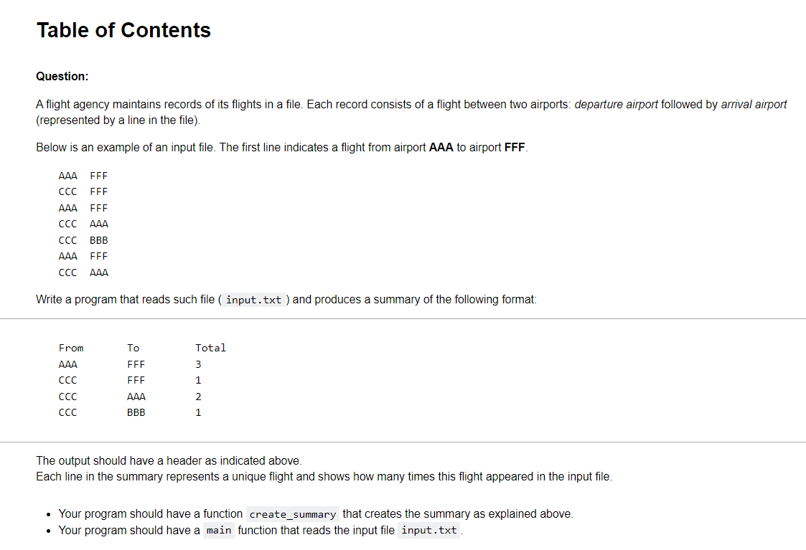Click "BBB" in the summary's last row
The width and height of the screenshot is (806, 550).
pos(136,412)
